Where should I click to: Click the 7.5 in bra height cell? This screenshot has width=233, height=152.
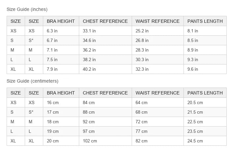click(61, 59)
